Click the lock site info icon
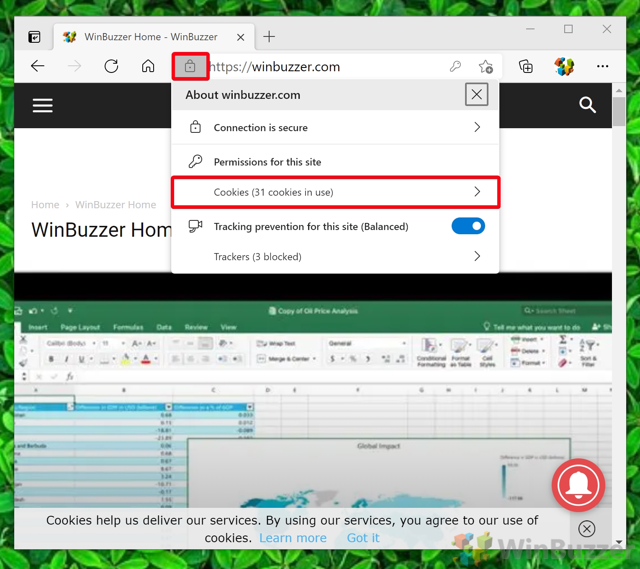 [190, 66]
